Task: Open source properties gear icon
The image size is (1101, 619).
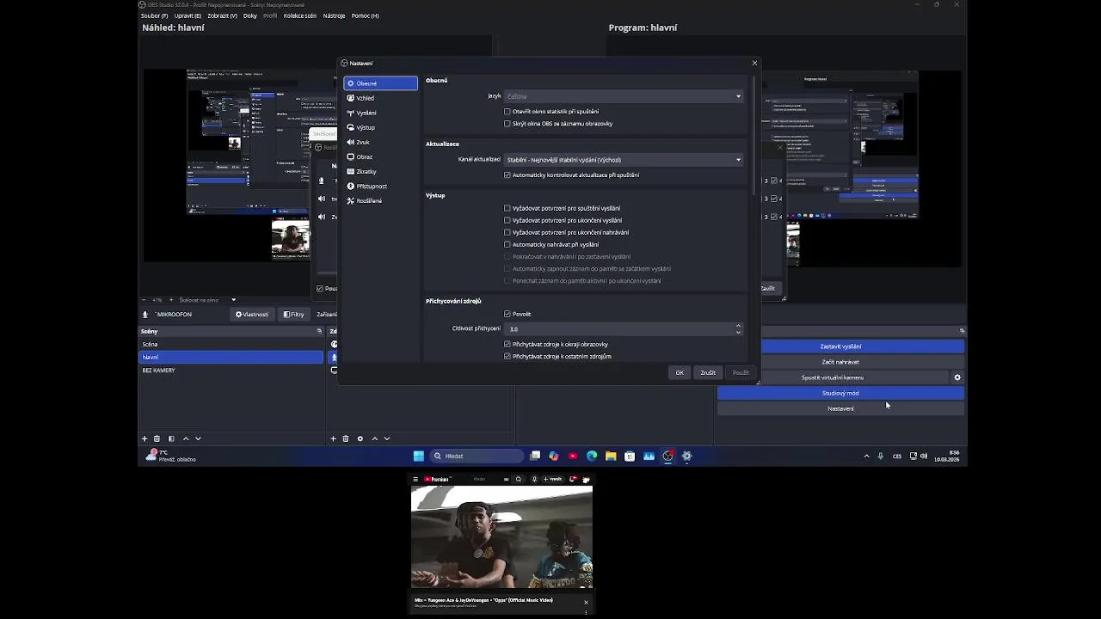Action: click(x=360, y=438)
